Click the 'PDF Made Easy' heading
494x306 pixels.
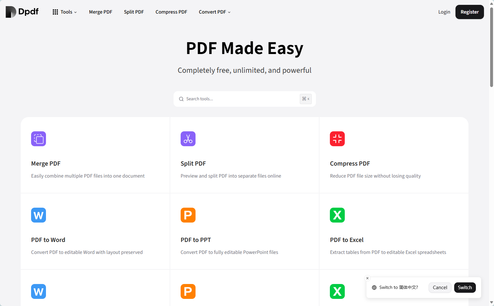(x=244, y=48)
